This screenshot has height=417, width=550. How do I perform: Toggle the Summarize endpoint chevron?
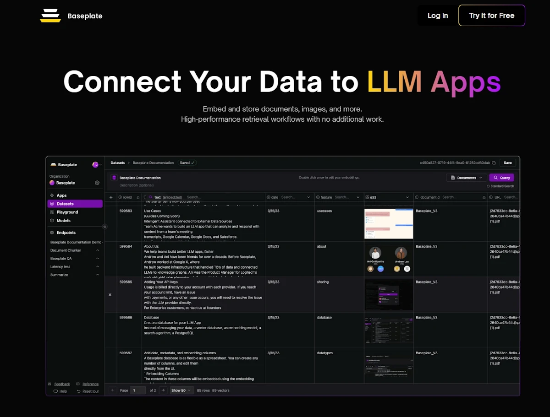click(98, 275)
